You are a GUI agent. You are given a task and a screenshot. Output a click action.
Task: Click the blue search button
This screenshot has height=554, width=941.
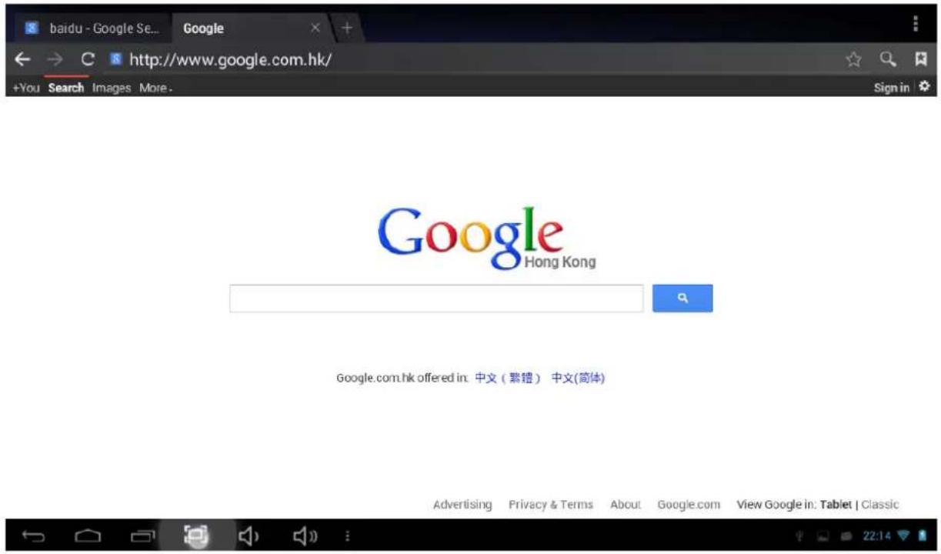coord(682,299)
